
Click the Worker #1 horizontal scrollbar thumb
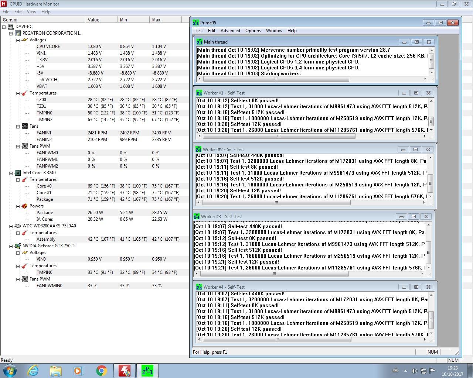point(279,136)
